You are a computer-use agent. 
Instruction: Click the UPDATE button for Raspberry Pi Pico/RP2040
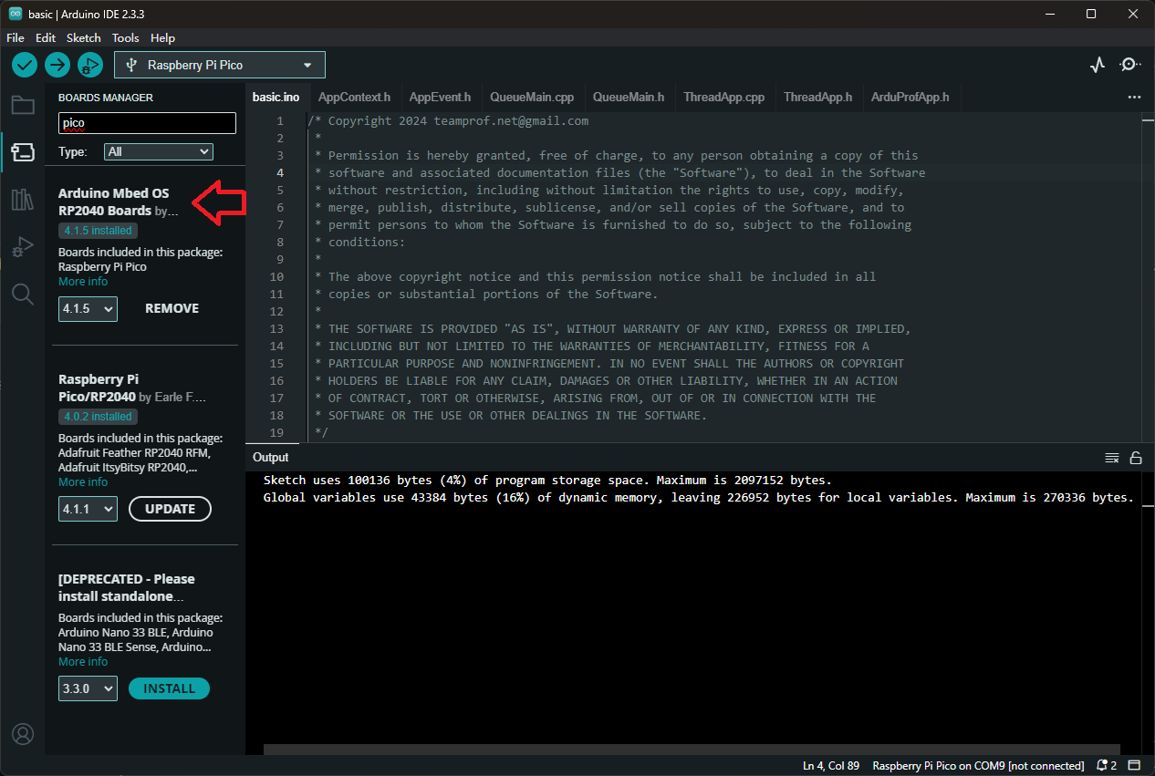[x=170, y=509]
